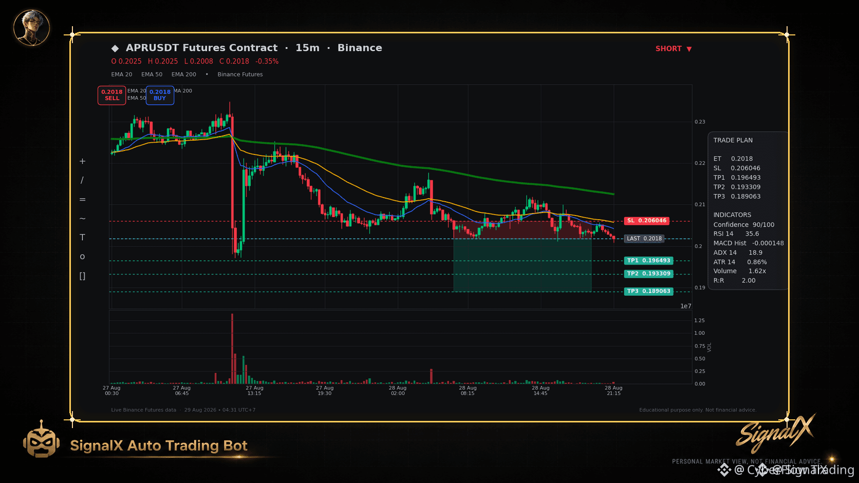Select the slash line drawing tool
This screenshot has height=483, width=859.
[x=82, y=180]
